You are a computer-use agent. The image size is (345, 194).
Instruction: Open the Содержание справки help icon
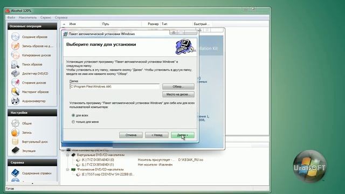tap(15, 173)
